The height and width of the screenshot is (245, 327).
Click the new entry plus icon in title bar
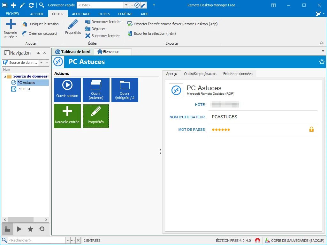pos(13,5)
